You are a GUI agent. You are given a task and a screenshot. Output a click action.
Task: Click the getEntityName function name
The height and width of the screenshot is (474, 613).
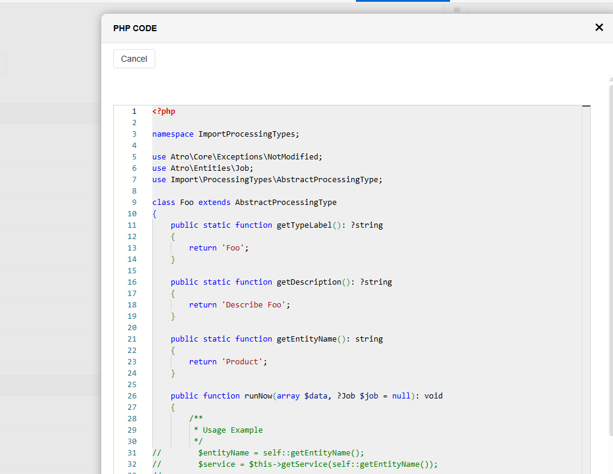pos(306,339)
